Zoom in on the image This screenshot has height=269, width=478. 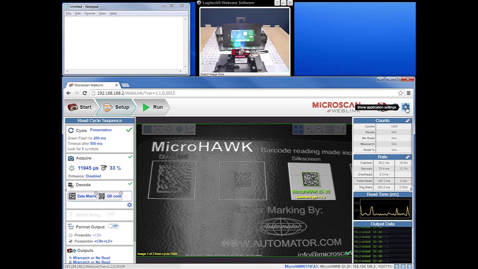(x=309, y=129)
